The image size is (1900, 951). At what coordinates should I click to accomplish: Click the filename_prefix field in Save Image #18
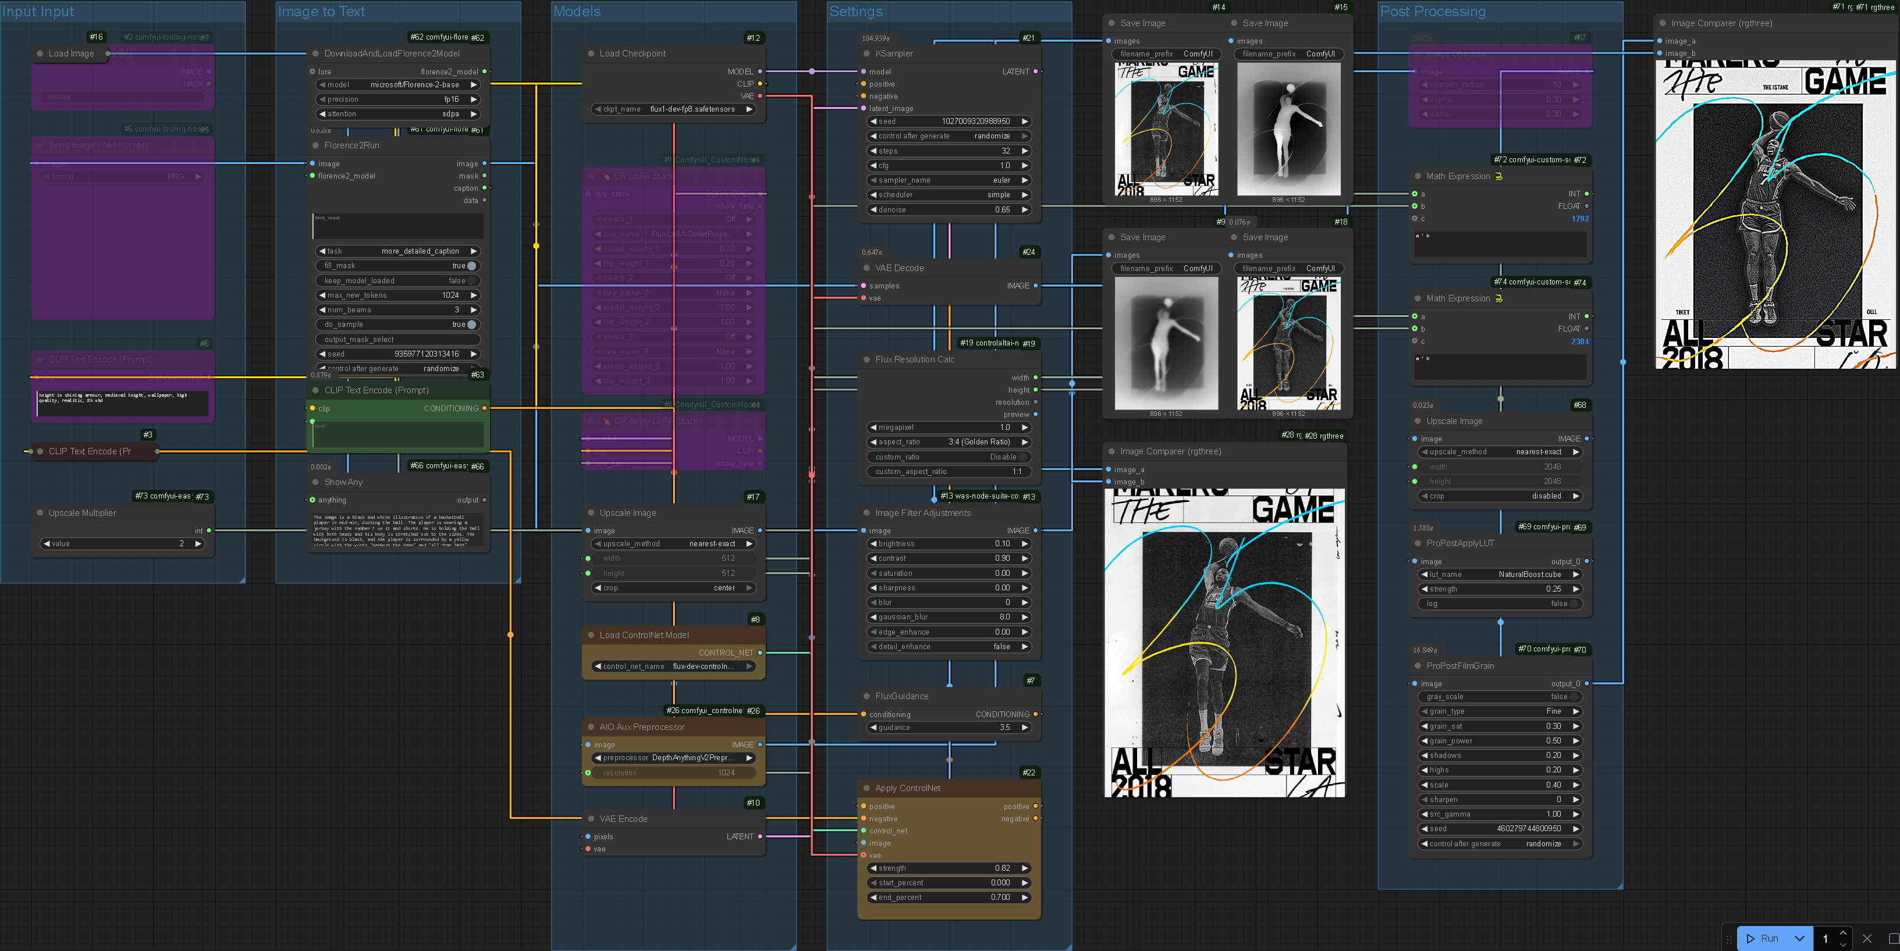tap(1288, 268)
